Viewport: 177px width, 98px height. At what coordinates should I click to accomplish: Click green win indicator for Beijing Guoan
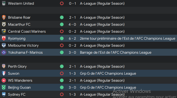pyautogui.click(x=62, y=87)
